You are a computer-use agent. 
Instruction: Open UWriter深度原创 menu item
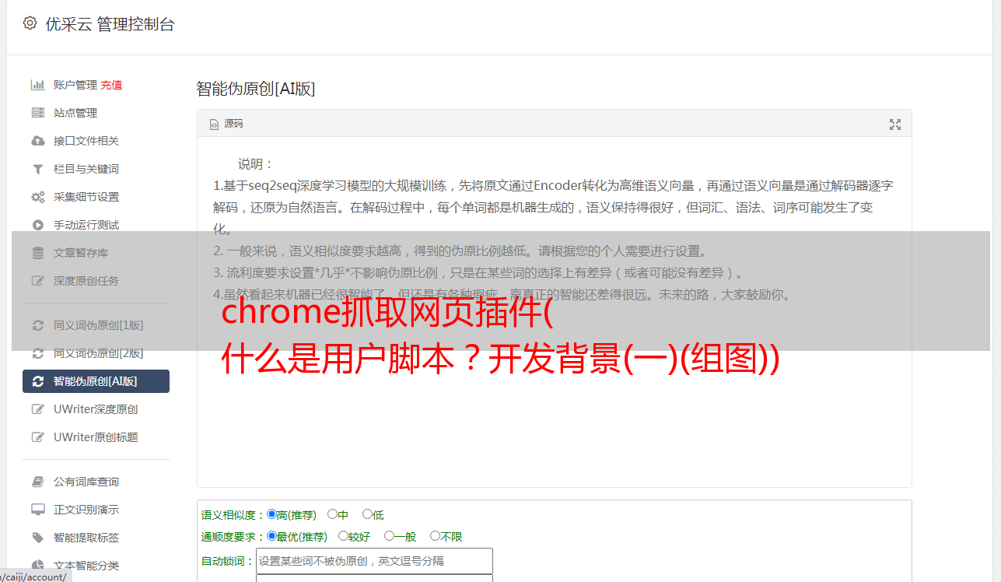coord(96,409)
